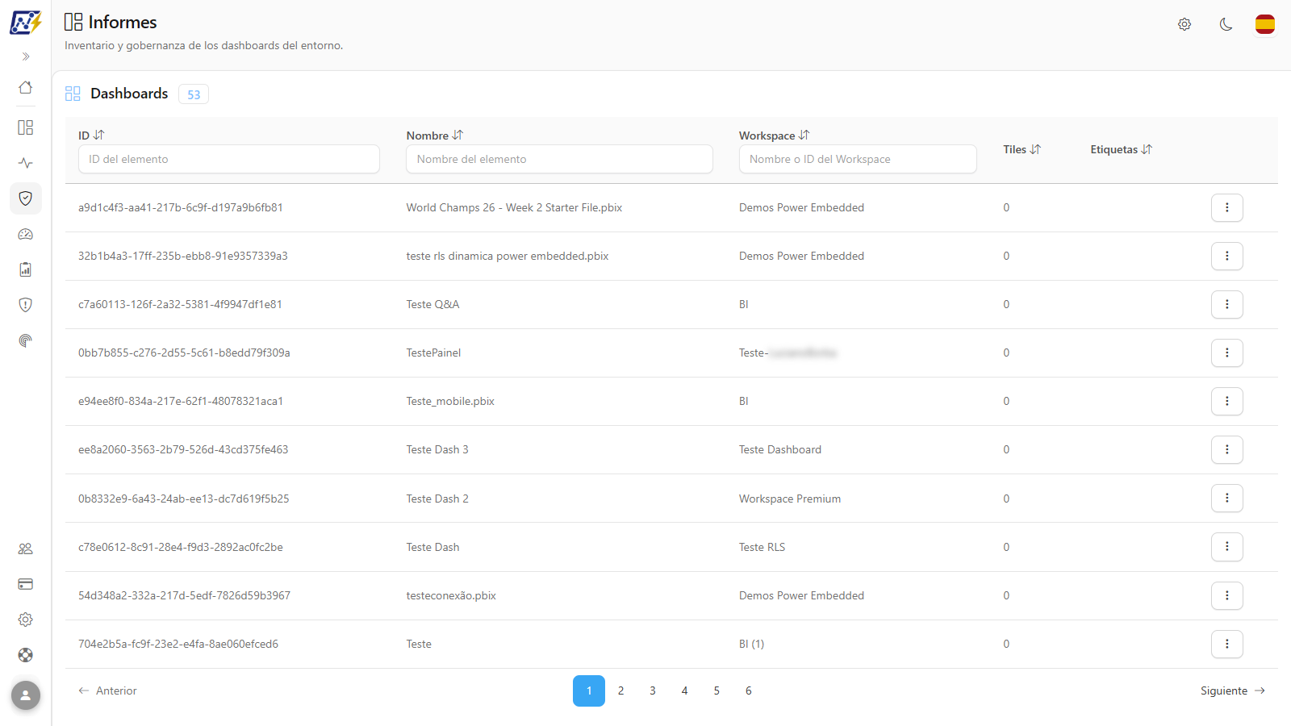
Task: Expand the sidebar with the double chevron
Action: click(26, 56)
